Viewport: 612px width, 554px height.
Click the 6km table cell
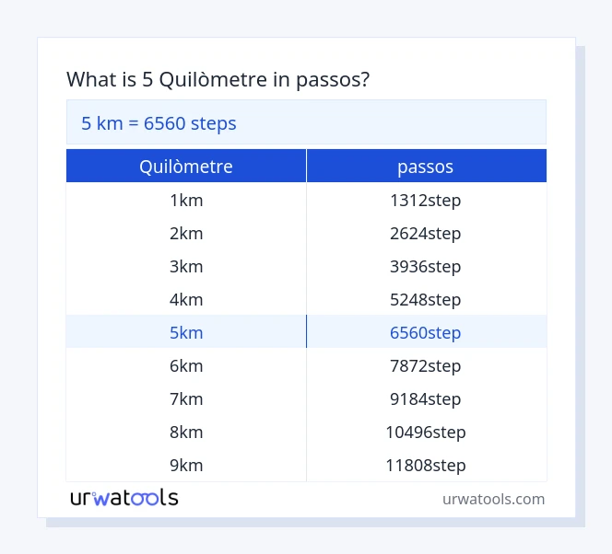[186, 365]
